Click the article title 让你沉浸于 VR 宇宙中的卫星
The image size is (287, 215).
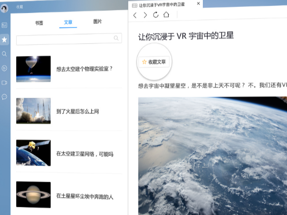pos(186,36)
